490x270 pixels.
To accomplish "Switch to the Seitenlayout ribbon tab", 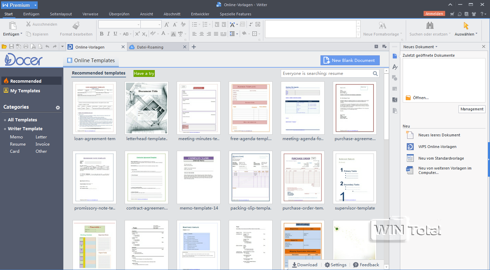I will [61, 14].
